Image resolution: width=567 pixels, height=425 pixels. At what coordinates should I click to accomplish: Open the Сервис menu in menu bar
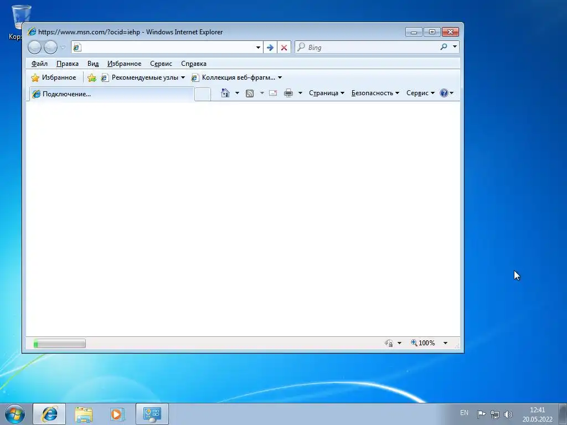pyautogui.click(x=161, y=64)
